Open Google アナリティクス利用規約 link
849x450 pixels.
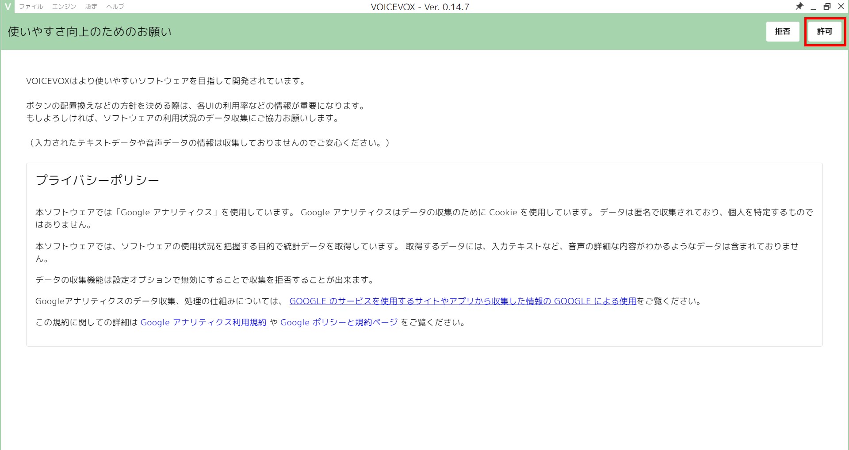click(x=203, y=322)
